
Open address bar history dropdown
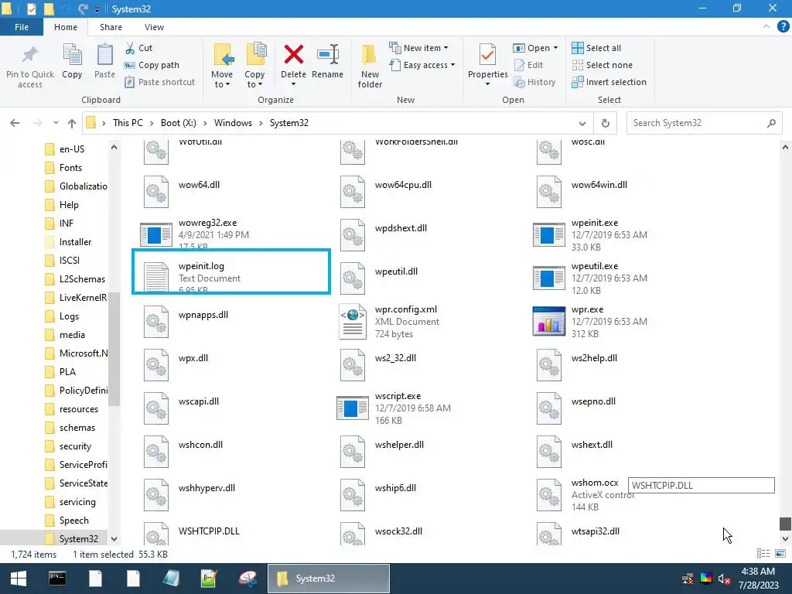(582, 123)
